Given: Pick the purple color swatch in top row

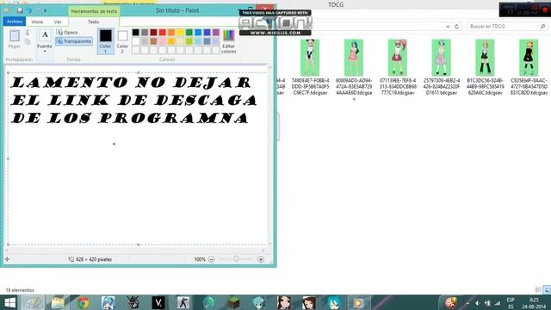Looking at the screenshot, I should (216, 33).
